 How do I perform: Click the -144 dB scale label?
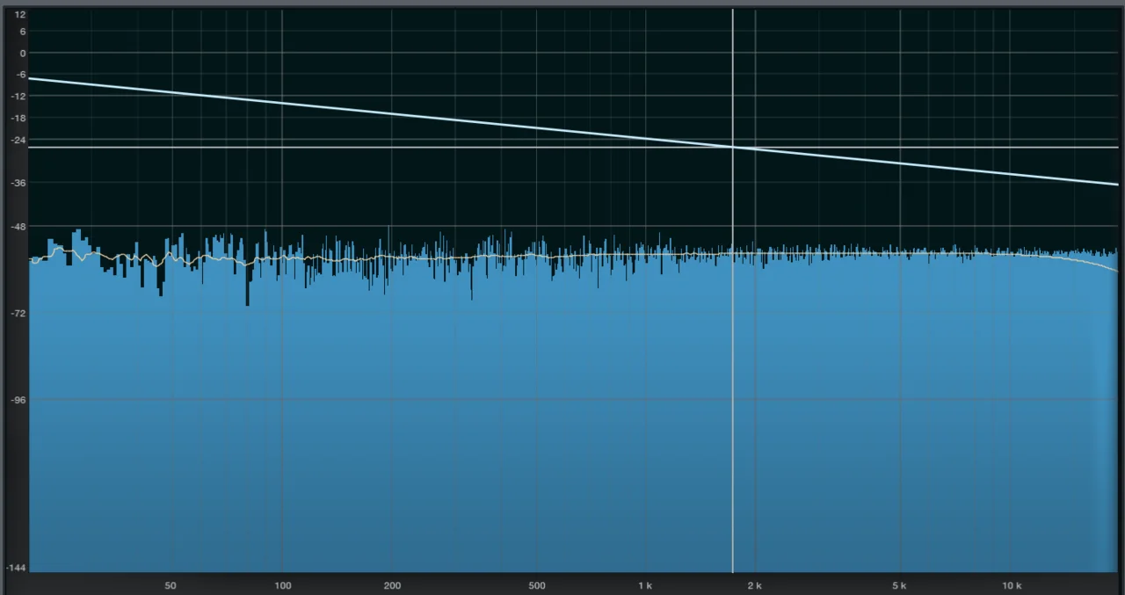(16, 567)
